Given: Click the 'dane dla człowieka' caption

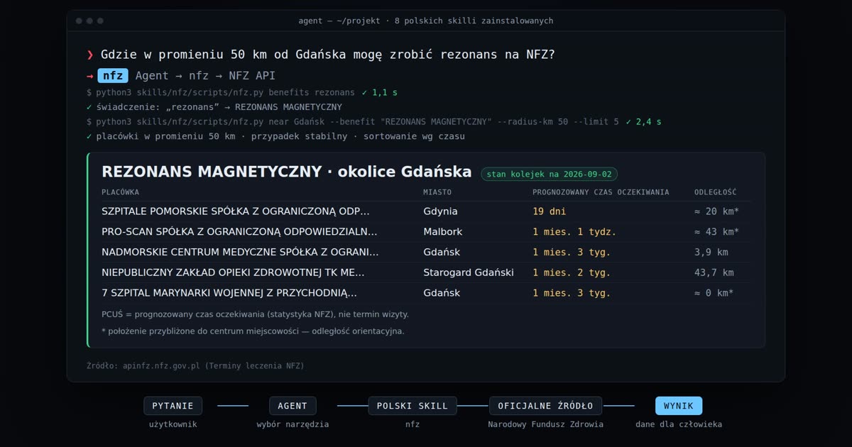Looking at the screenshot, I should (679, 424).
